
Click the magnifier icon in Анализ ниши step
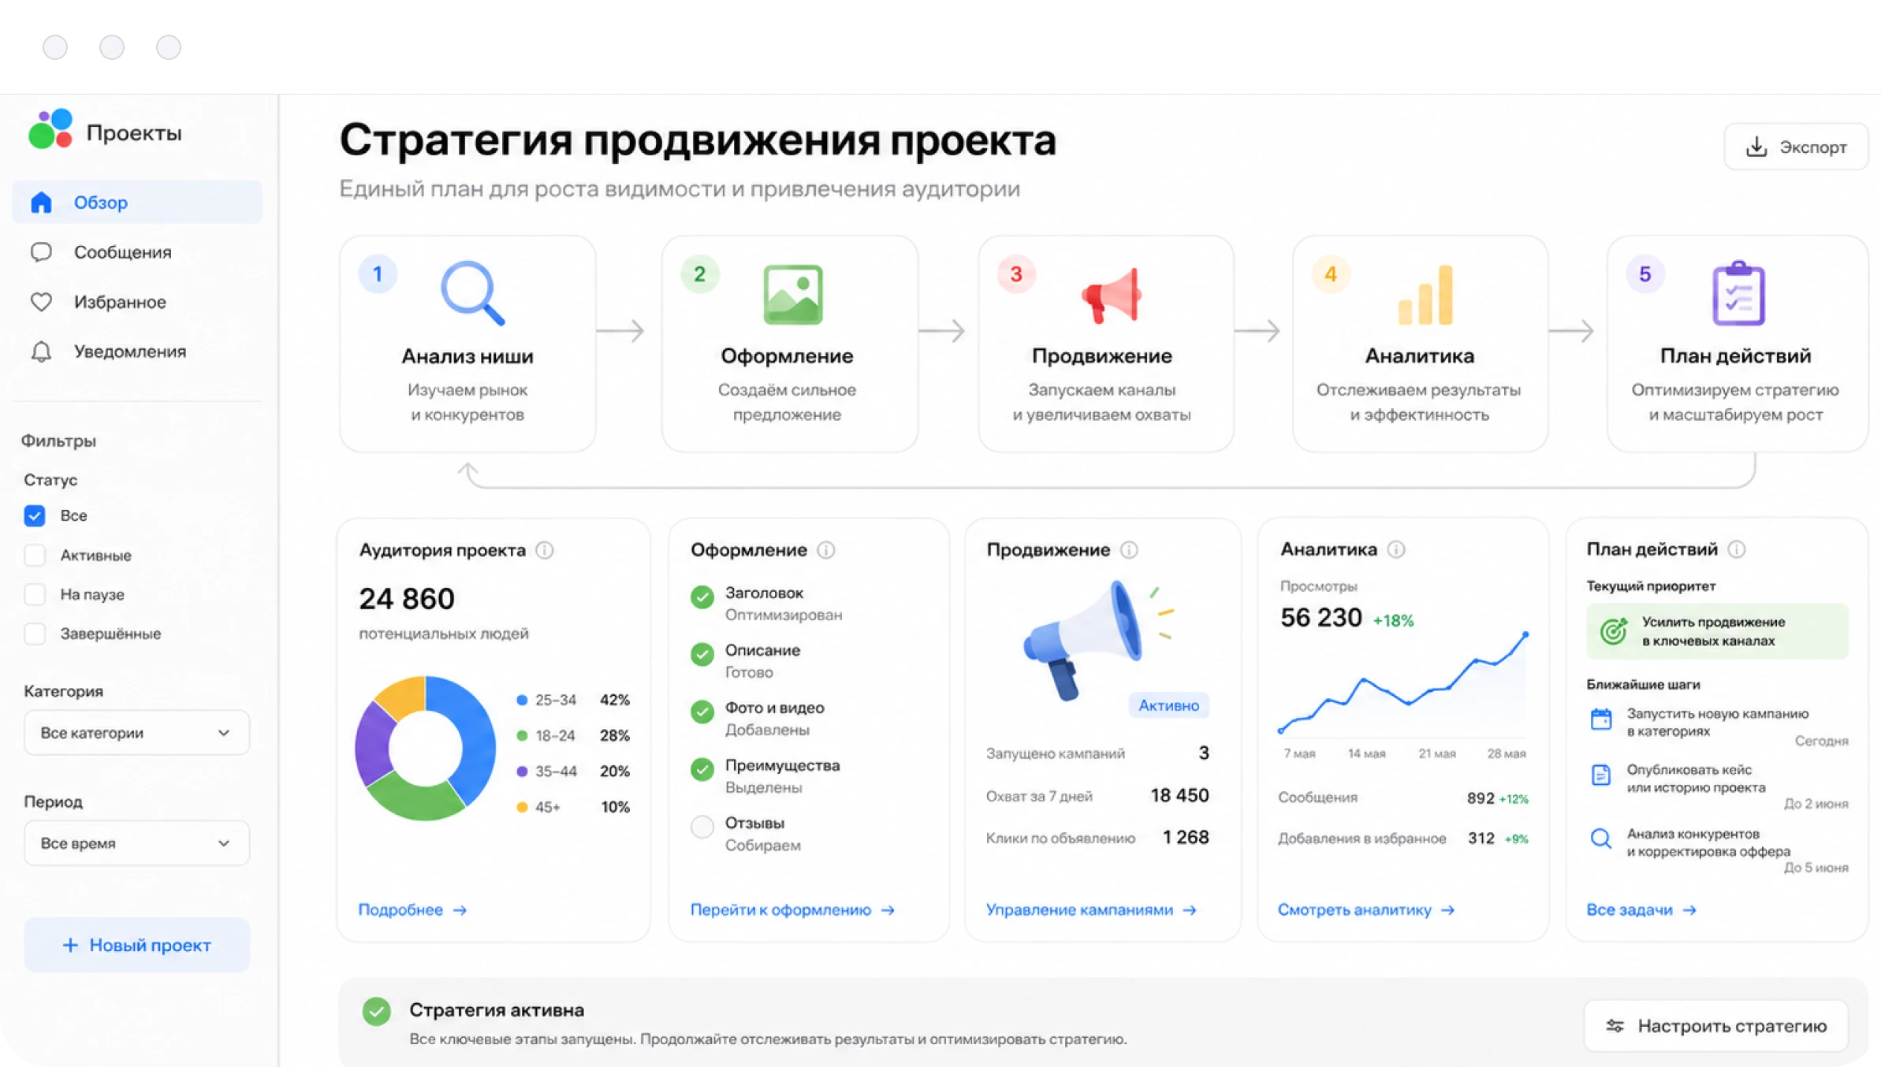(472, 293)
